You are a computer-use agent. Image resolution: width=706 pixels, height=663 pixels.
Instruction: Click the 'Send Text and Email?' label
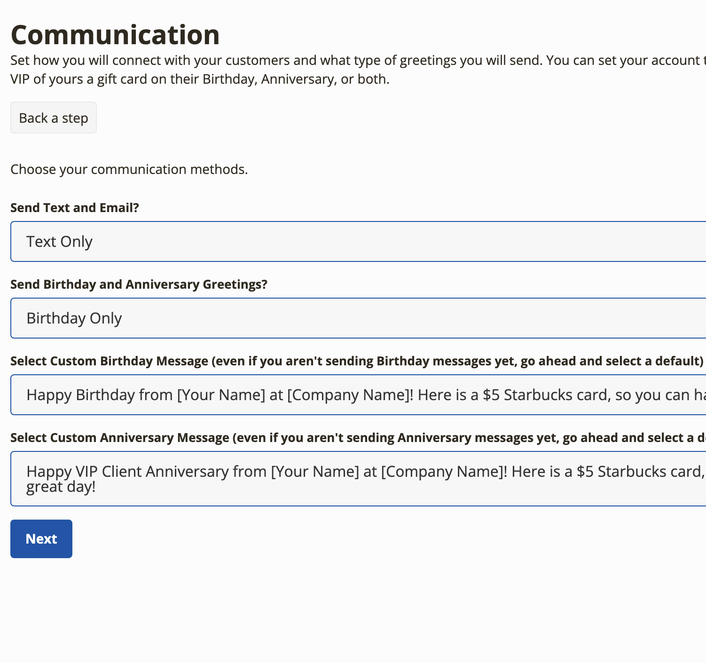pyautogui.click(x=75, y=208)
